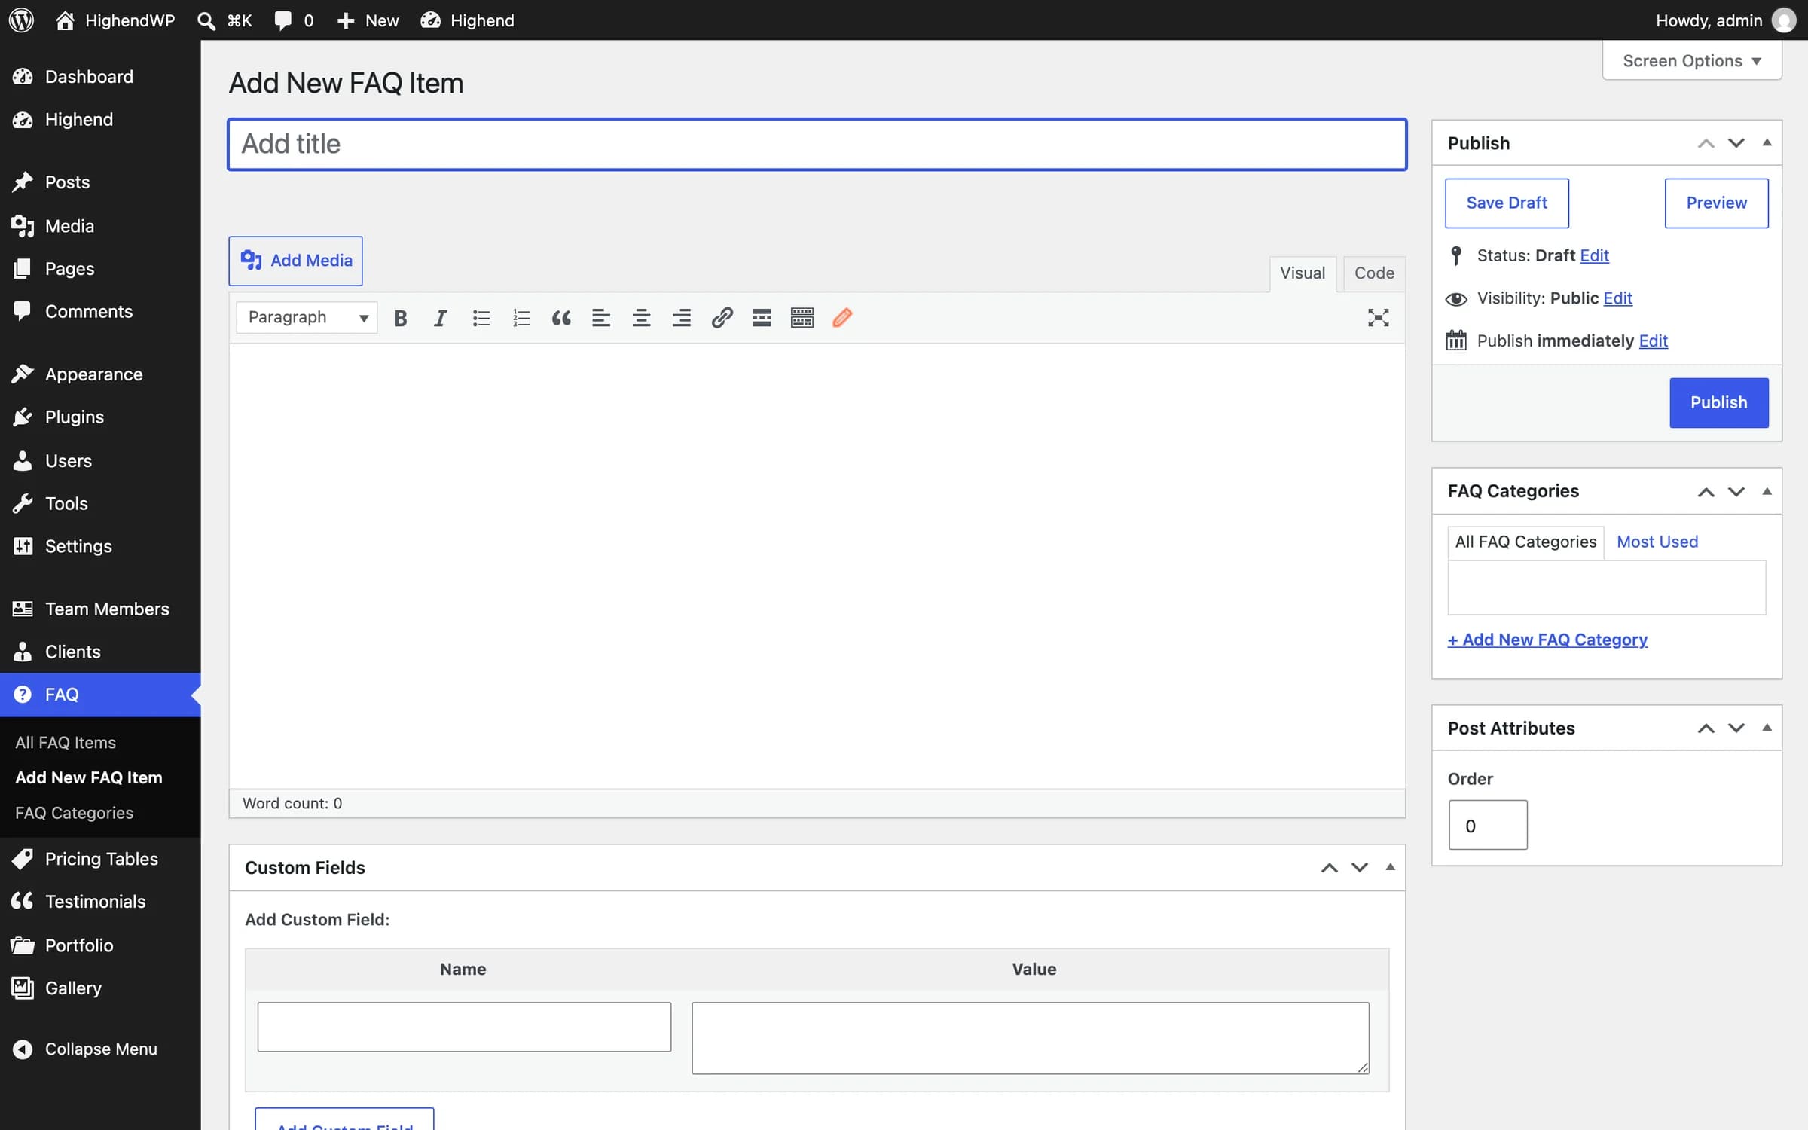This screenshot has height=1130, width=1808.
Task: Click the Publish button
Action: (1718, 402)
